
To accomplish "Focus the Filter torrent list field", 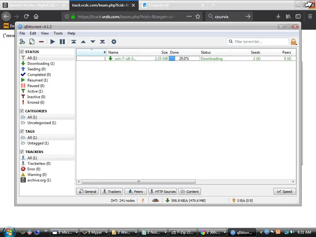I will [258, 42].
